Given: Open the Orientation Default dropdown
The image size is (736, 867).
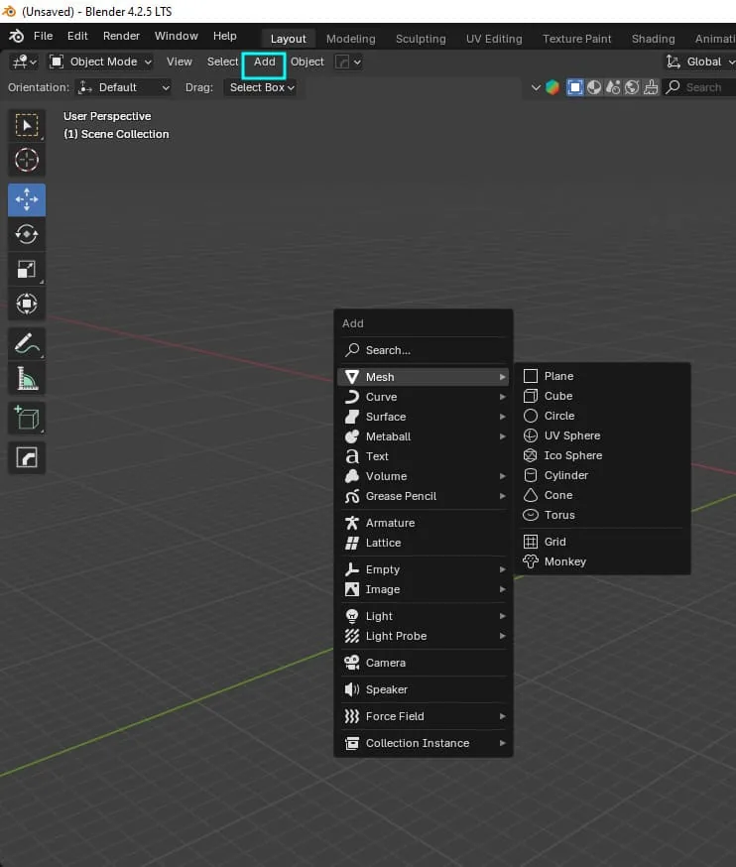Looking at the screenshot, I should coord(123,87).
